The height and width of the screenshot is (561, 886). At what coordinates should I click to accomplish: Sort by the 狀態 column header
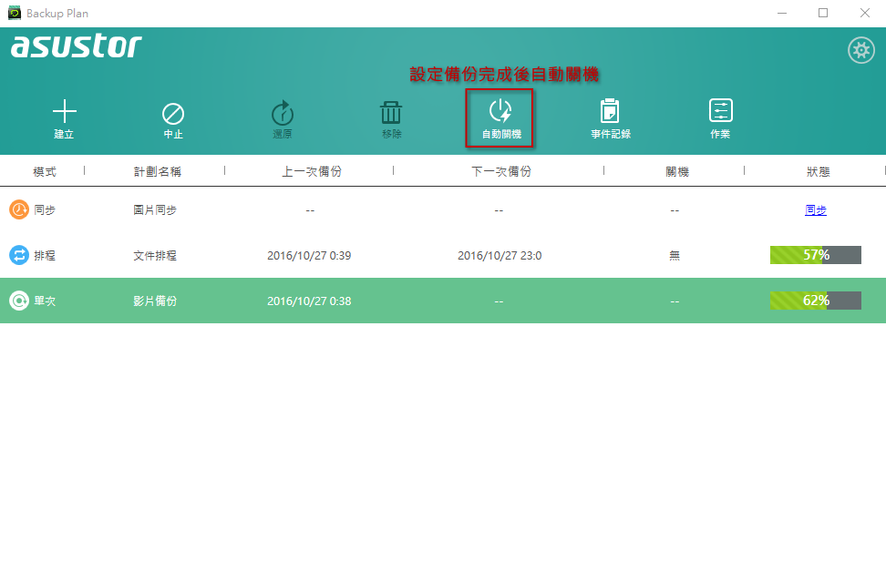(x=819, y=171)
